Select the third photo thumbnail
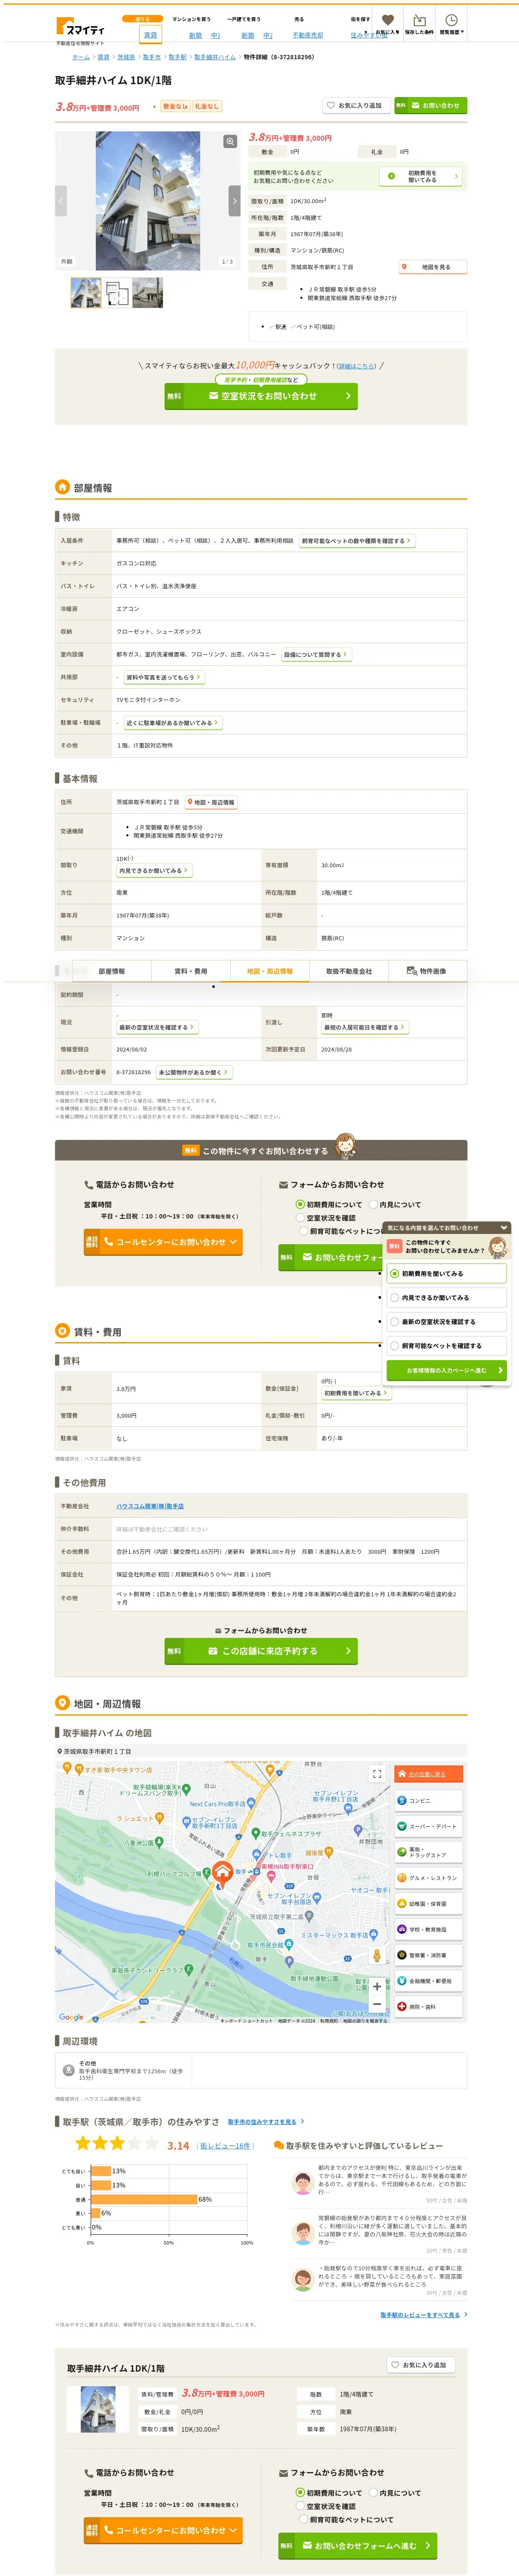519x2576 pixels. point(147,292)
